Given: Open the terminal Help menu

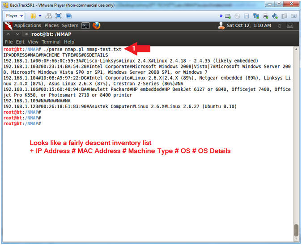Looking at the screenshot, I should (x=69, y=42).
